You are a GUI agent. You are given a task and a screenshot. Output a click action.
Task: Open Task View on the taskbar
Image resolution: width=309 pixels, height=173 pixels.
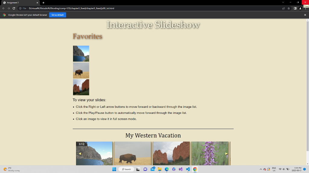[138, 169]
